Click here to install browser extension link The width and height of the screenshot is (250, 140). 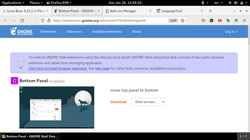point(58,68)
